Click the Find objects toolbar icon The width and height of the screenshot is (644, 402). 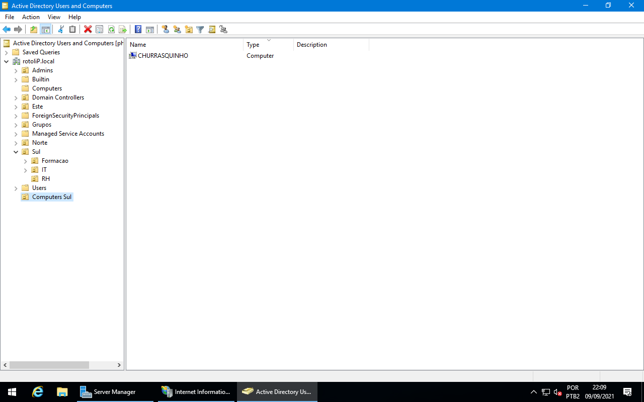click(x=212, y=30)
